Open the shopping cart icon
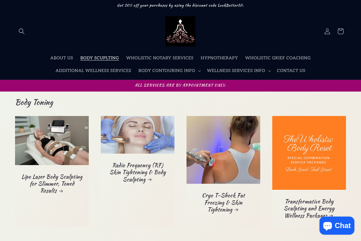This screenshot has height=241, width=361. coord(341,31)
